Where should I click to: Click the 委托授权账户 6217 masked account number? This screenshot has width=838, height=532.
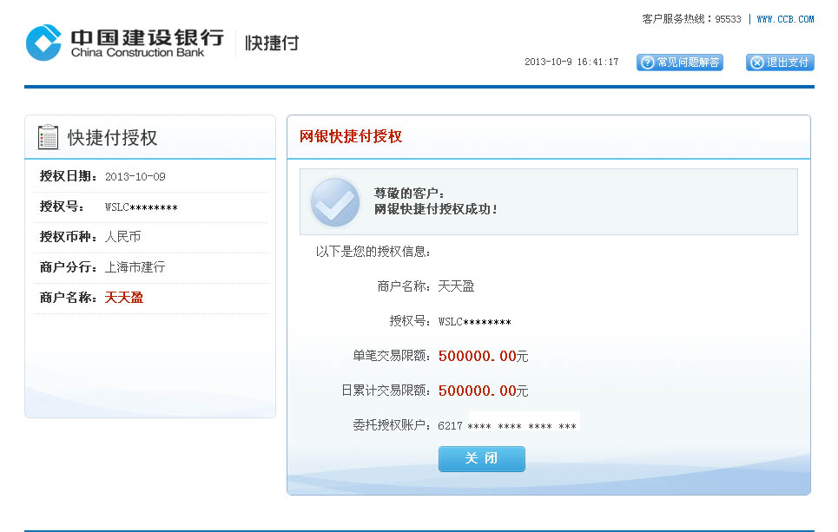506,426
